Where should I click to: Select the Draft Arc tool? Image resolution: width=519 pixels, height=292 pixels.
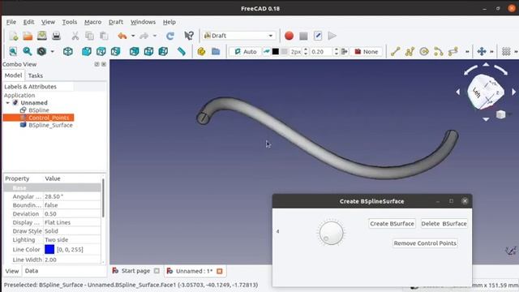tap(439, 52)
